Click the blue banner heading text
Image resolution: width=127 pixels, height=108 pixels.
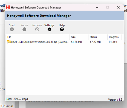coord(39,16)
